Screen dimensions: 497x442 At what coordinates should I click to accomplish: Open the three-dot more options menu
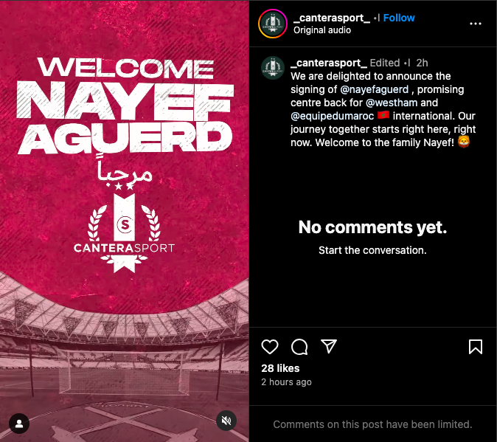click(476, 24)
